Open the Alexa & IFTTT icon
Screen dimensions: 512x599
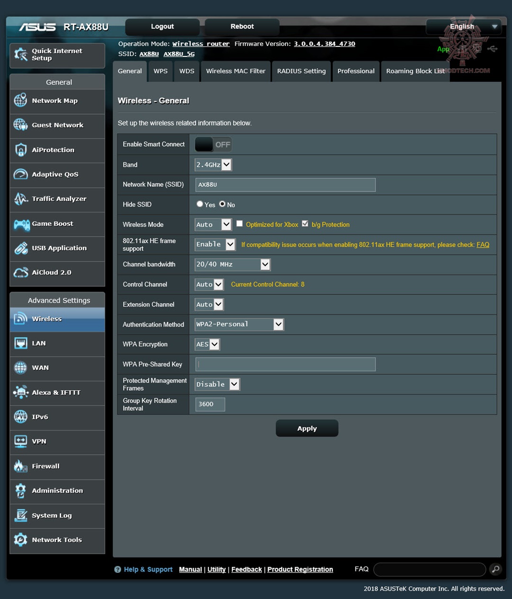click(x=21, y=392)
